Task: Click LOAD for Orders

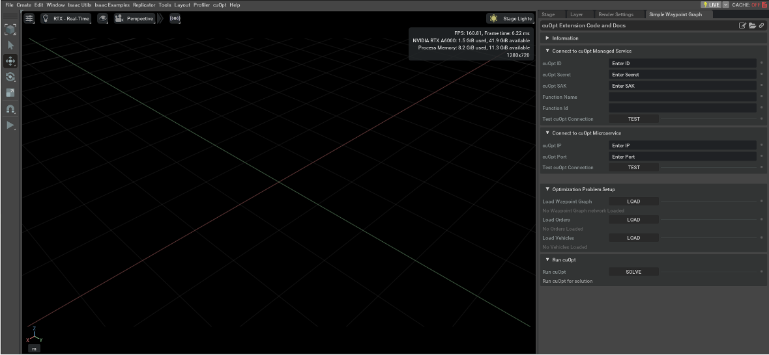Action: click(x=633, y=220)
